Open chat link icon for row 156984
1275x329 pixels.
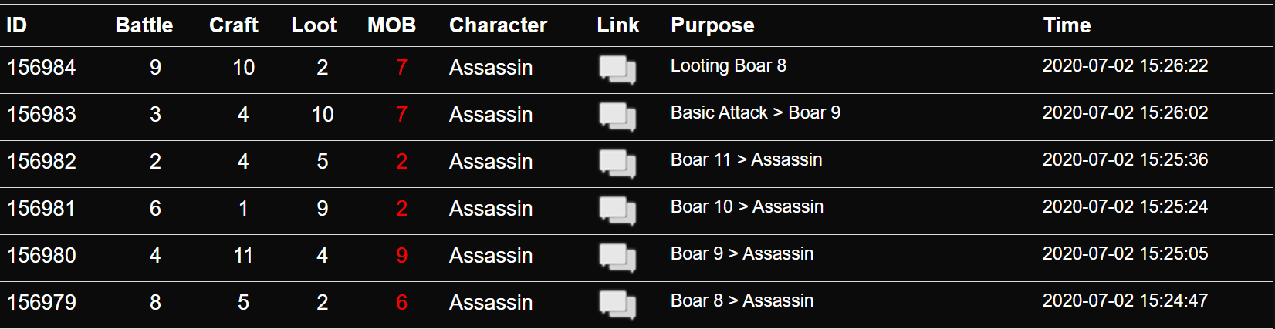617,69
